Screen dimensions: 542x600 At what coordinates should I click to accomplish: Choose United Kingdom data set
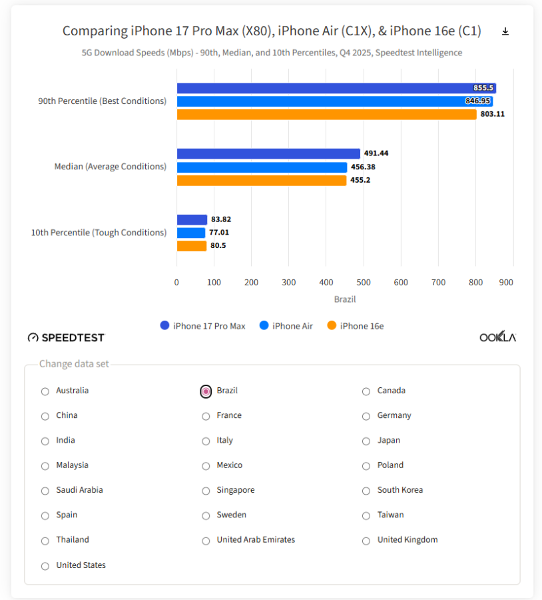coord(366,541)
